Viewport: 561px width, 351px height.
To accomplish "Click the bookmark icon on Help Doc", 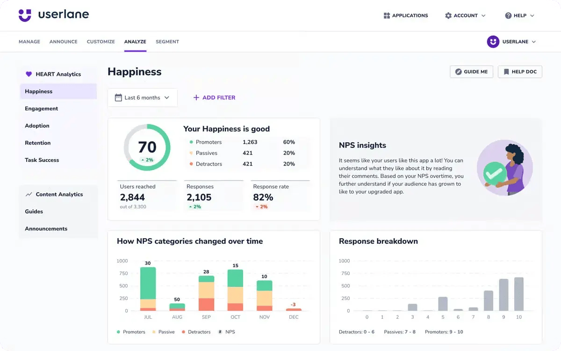I will pos(506,72).
